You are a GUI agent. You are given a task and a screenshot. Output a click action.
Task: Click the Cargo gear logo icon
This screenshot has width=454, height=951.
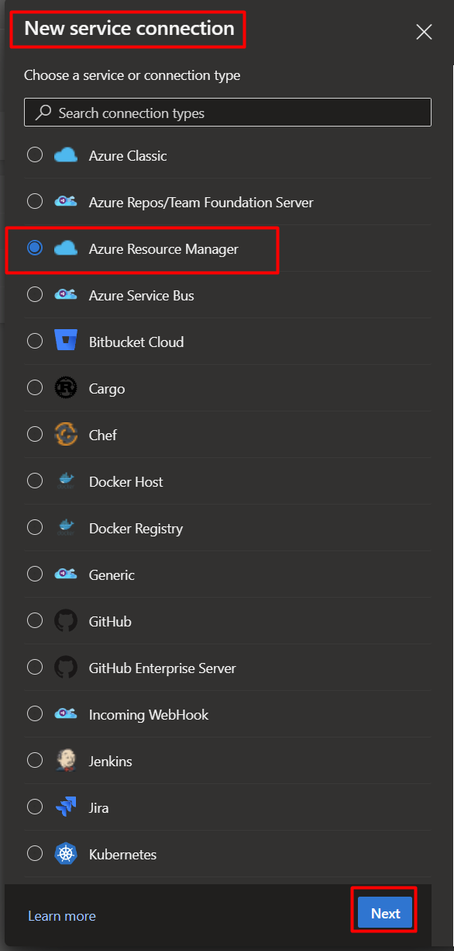pos(66,388)
